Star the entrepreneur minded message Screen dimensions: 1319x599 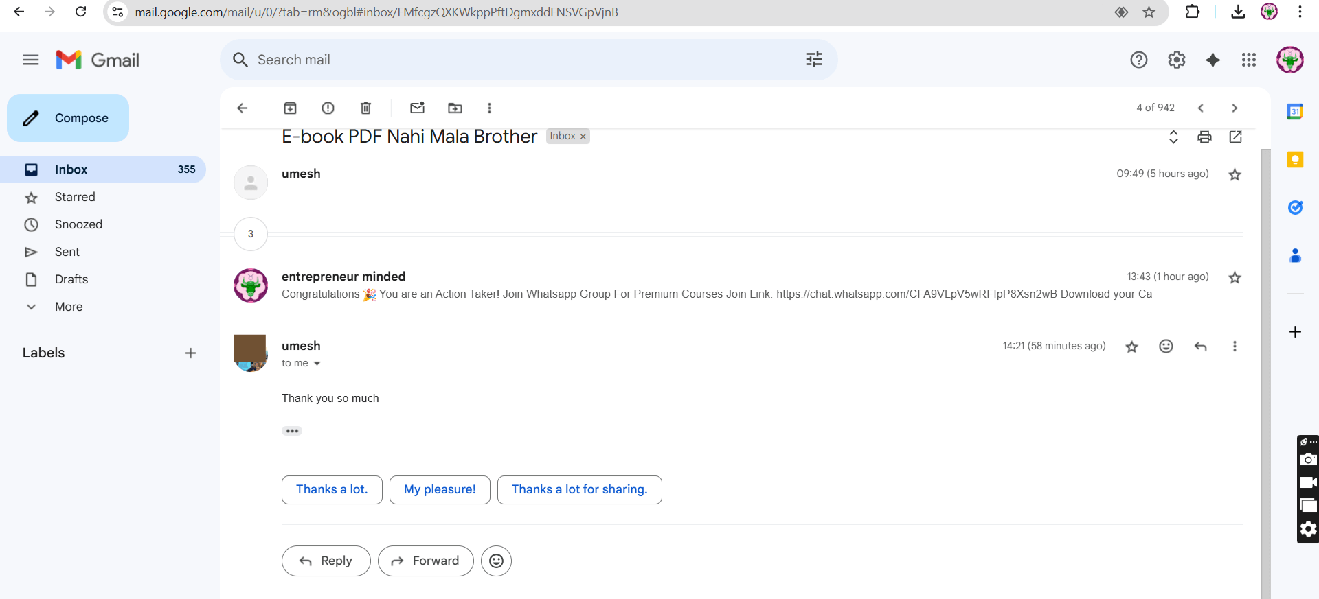click(1235, 277)
